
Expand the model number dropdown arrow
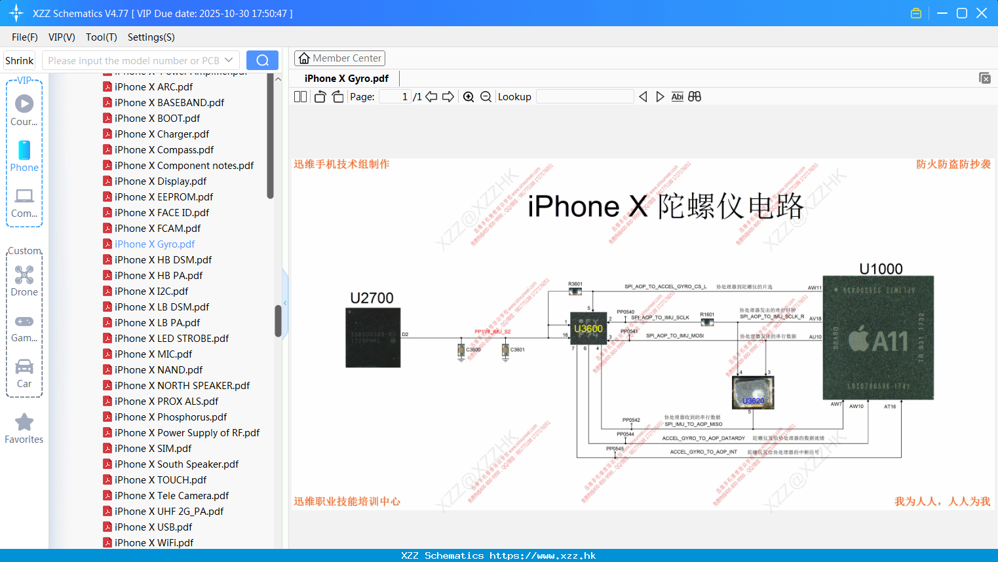coord(229,60)
